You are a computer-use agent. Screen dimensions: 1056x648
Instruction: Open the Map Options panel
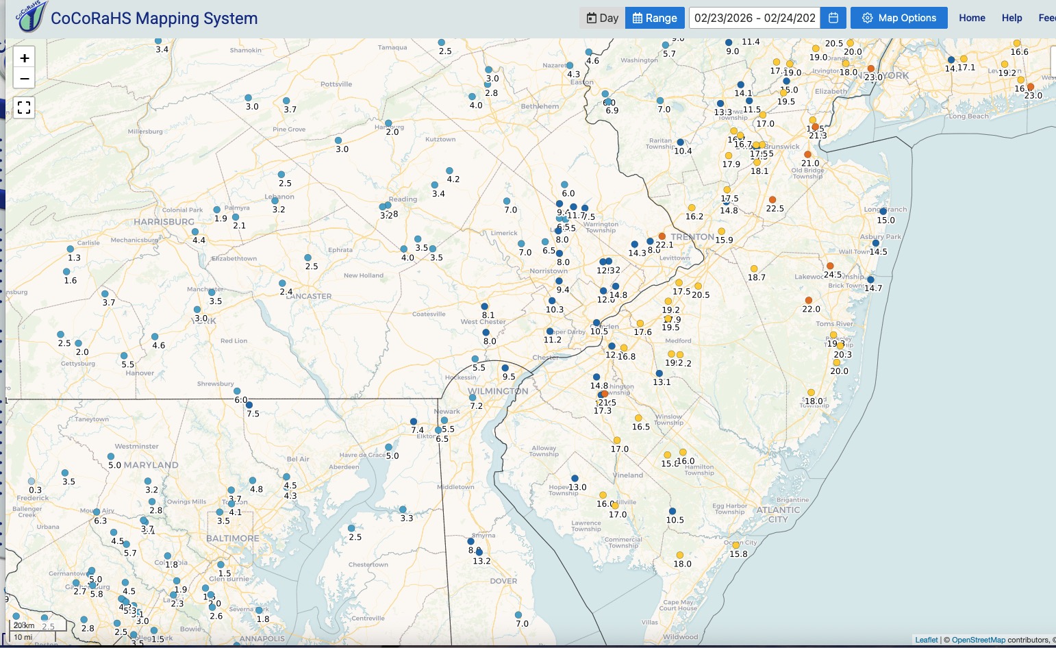coord(898,18)
